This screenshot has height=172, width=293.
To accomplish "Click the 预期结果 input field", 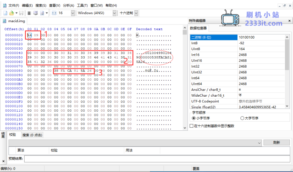I will 157,159.
